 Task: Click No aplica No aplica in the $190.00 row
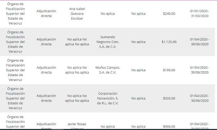coord(77,70)
